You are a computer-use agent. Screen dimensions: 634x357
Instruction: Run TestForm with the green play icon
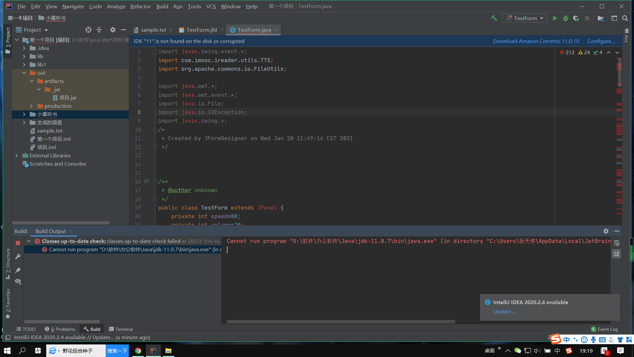click(555, 18)
